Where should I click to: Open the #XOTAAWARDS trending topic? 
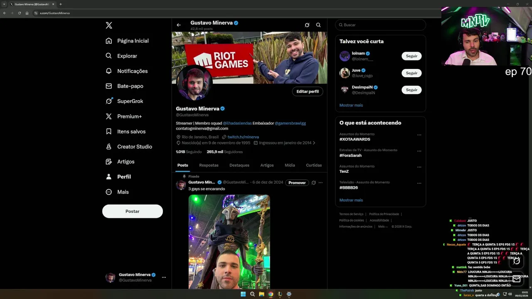point(355,139)
